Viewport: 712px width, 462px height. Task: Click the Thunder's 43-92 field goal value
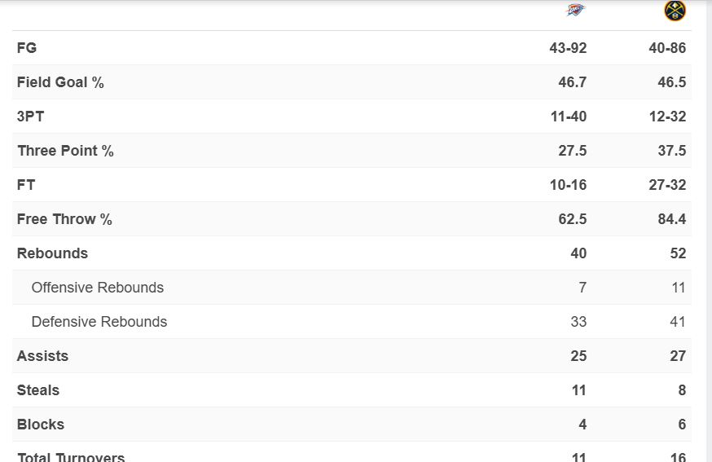click(568, 48)
